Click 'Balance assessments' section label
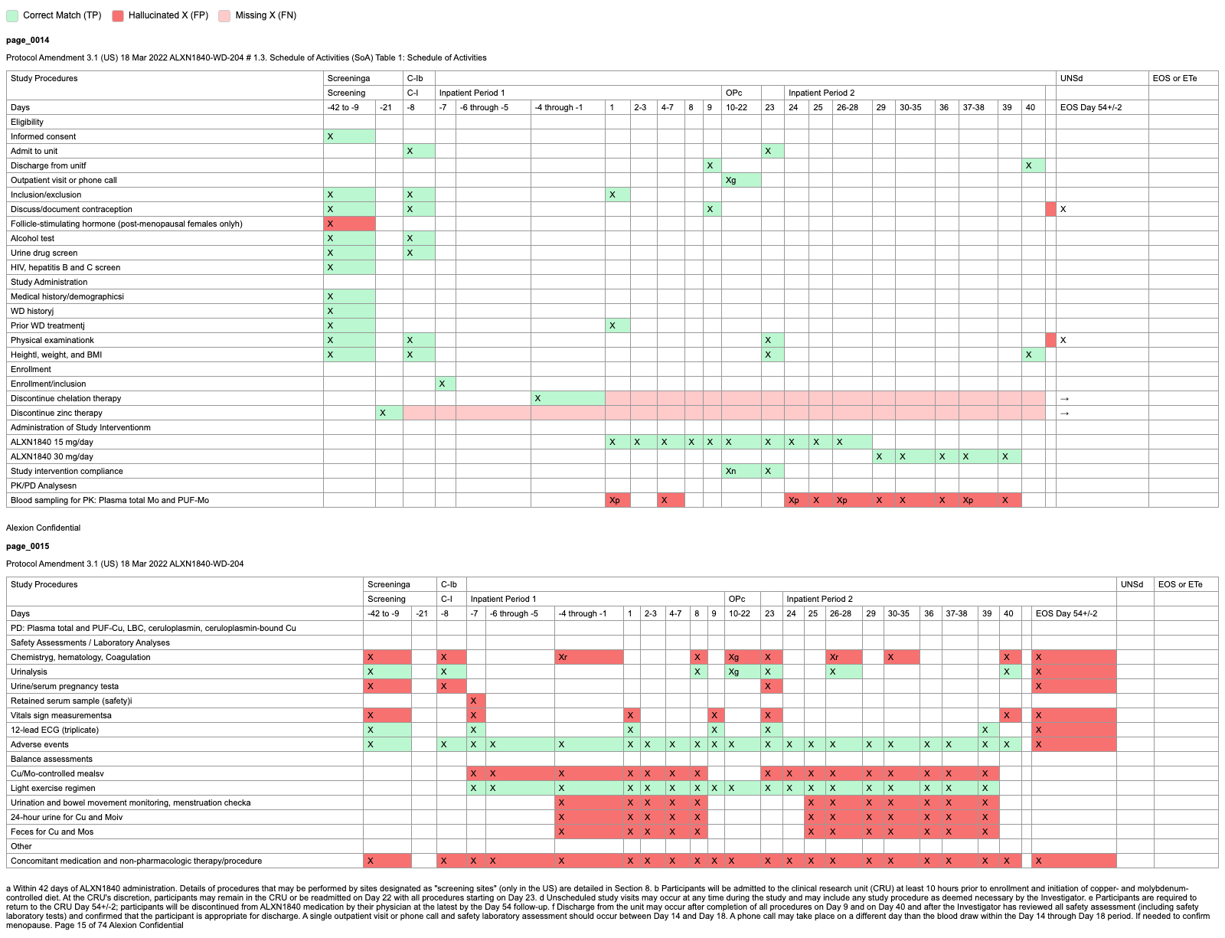1225x938 pixels. pyautogui.click(x=51, y=759)
